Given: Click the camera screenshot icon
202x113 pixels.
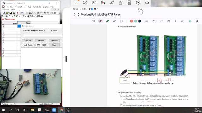Looking at the screenshot, I should 94,3.
